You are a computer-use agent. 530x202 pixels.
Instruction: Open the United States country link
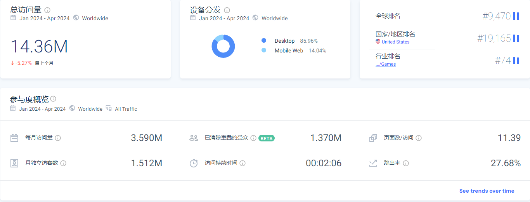tap(395, 42)
